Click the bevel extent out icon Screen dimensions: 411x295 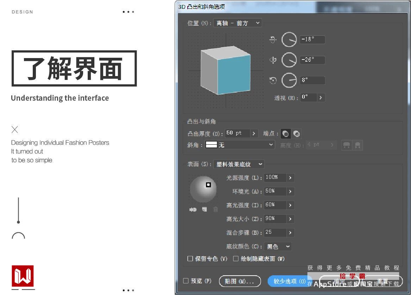[347, 145]
